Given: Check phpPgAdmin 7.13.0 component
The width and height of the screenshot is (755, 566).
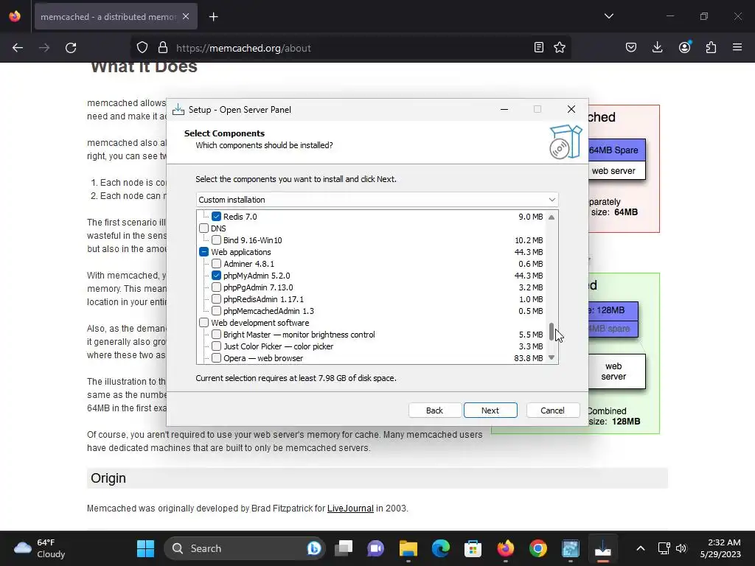Looking at the screenshot, I should click(x=216, y=287).
